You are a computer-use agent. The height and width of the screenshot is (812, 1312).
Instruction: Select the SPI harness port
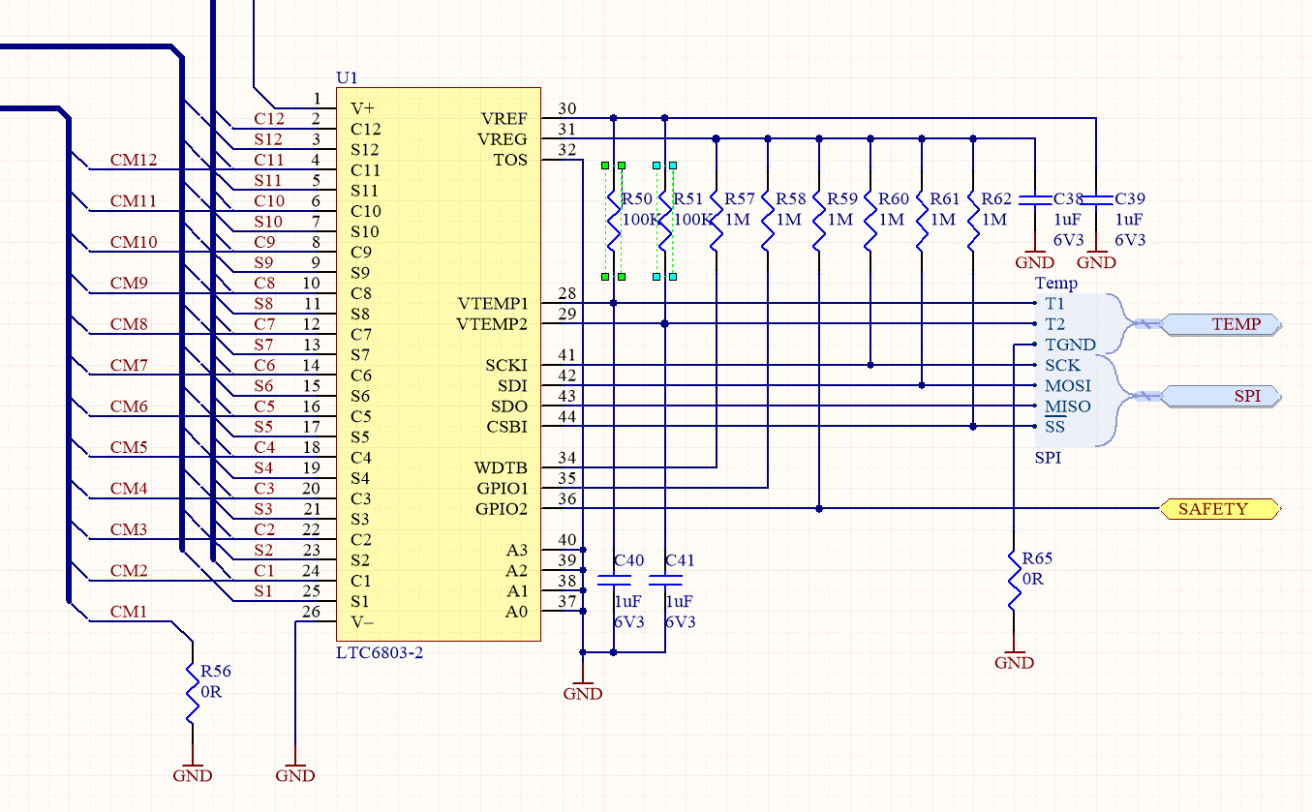coord(1222,396)
